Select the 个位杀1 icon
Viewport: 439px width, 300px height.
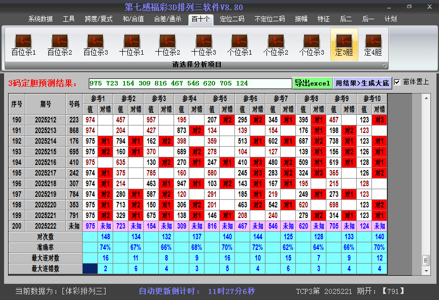240,45
